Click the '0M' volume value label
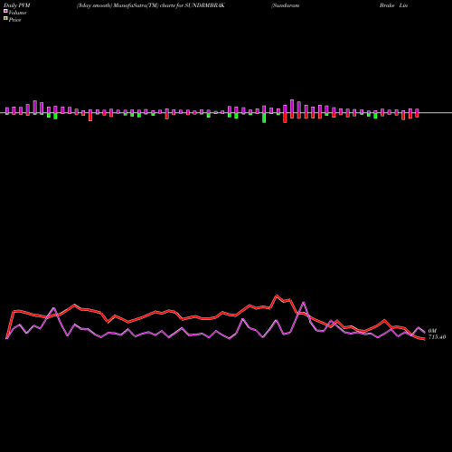 click(432, 331)
